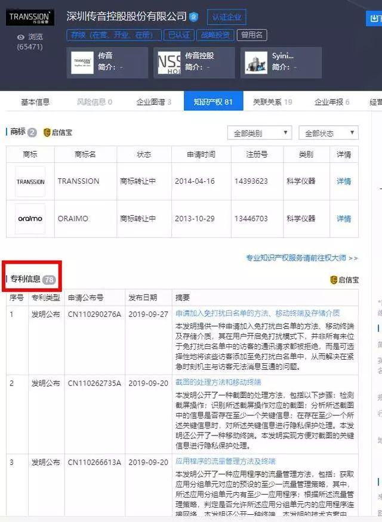Select publication number CN110262735A
Image resolution: width=382 pixels, height=522 pixels.
[94, 384]
